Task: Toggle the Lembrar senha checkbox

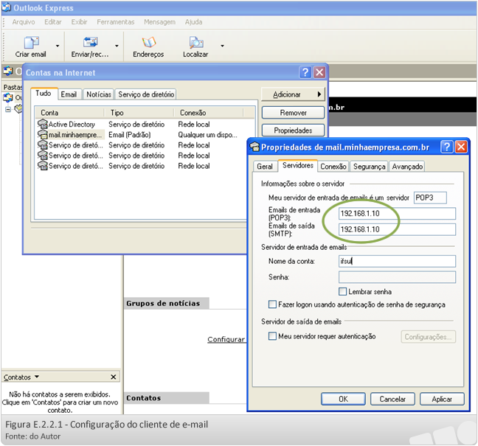Action: coord(343,291)
